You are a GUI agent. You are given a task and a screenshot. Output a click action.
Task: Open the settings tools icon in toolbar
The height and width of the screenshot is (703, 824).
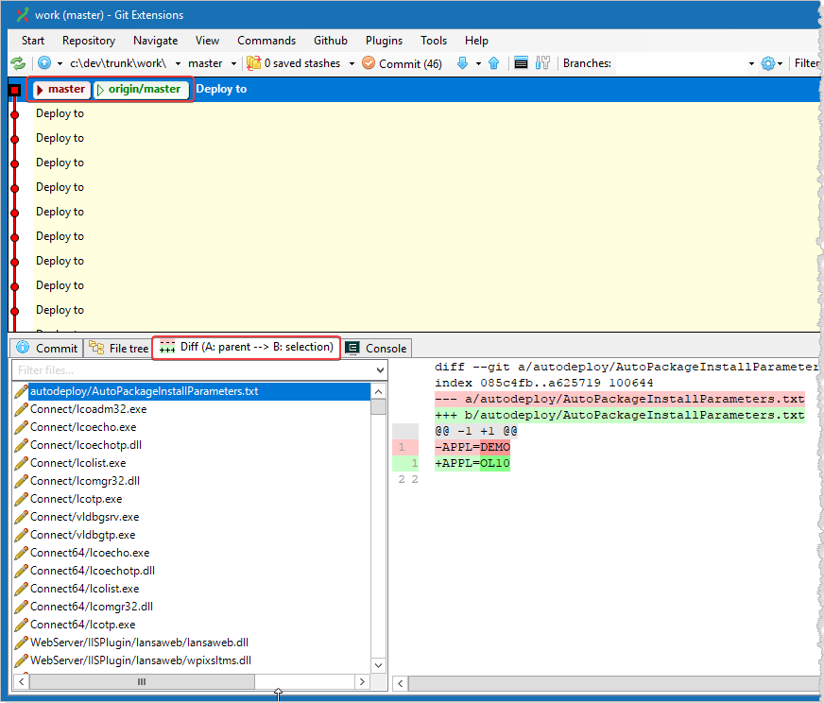point(542,63)
